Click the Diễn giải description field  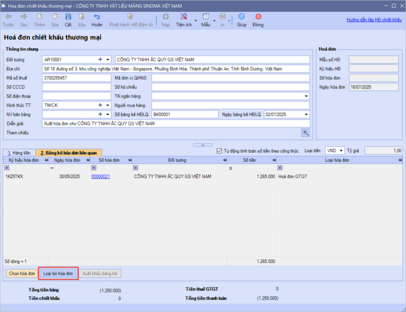[x=174, y=124]
